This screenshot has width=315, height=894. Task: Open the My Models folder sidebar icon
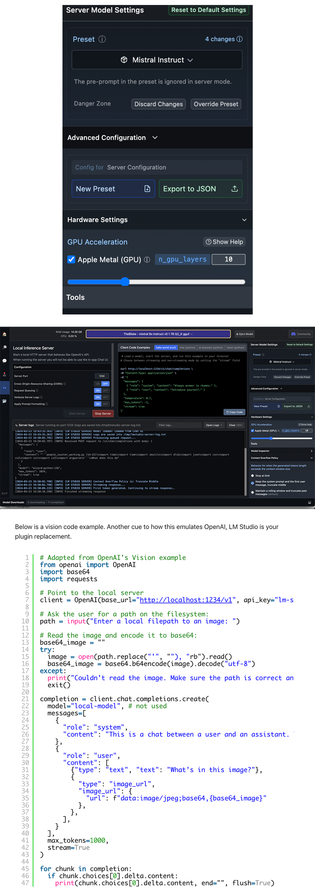(x=5, y=401)
